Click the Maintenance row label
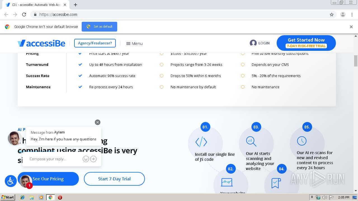The width and height of the screenshot is (358, 201). click(x=38, y=87)
